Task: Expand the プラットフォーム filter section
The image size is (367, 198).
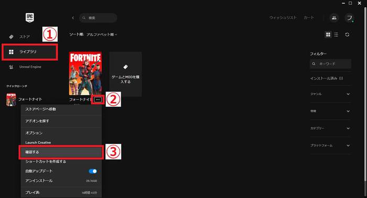Action: [x=330, y=145]
